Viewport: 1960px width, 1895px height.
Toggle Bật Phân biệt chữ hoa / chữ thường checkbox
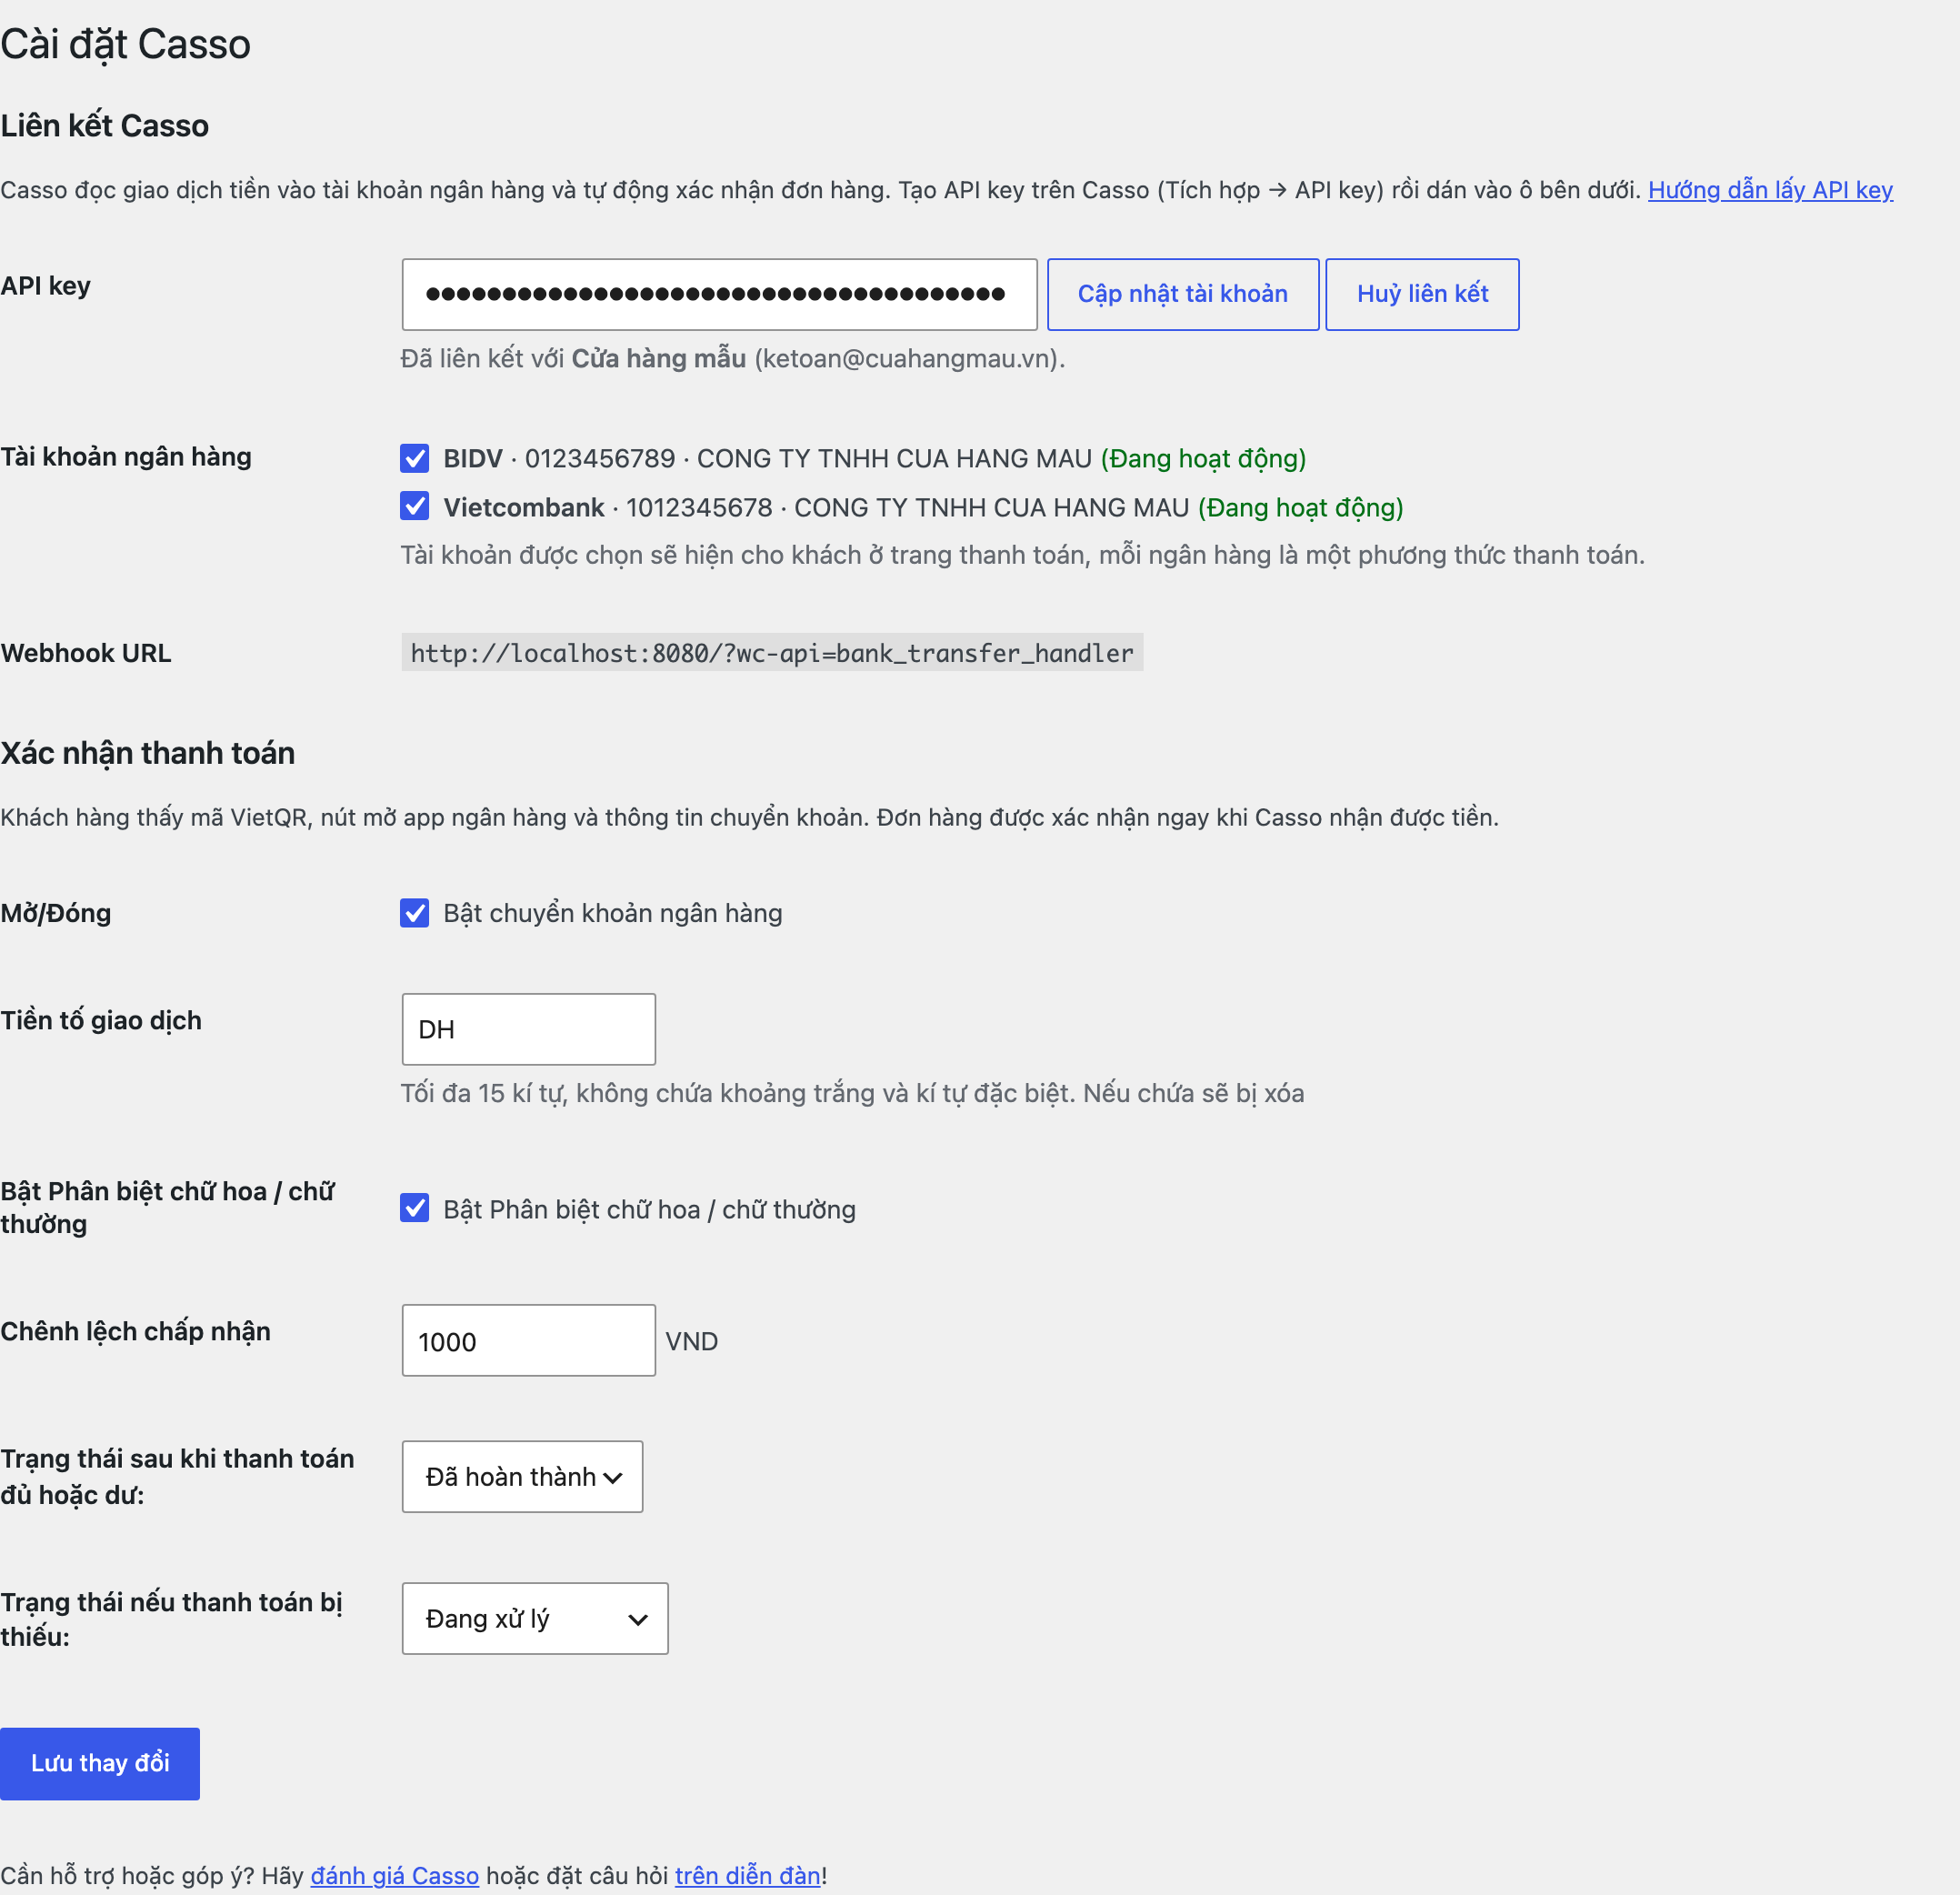pos(414,1208)
